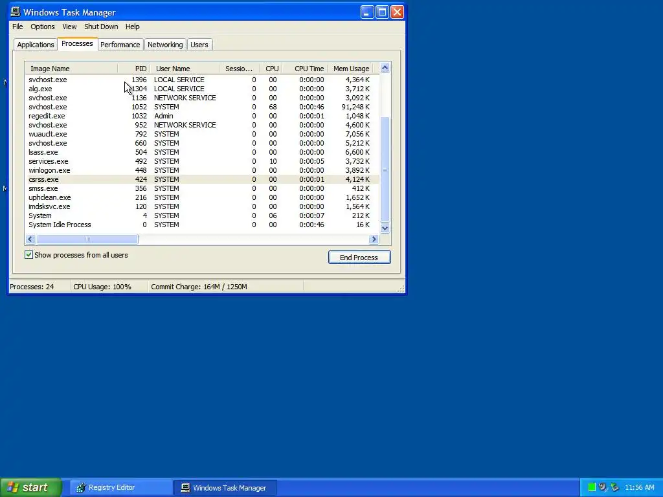Select the uphclean.exe process row

point(202,197)
